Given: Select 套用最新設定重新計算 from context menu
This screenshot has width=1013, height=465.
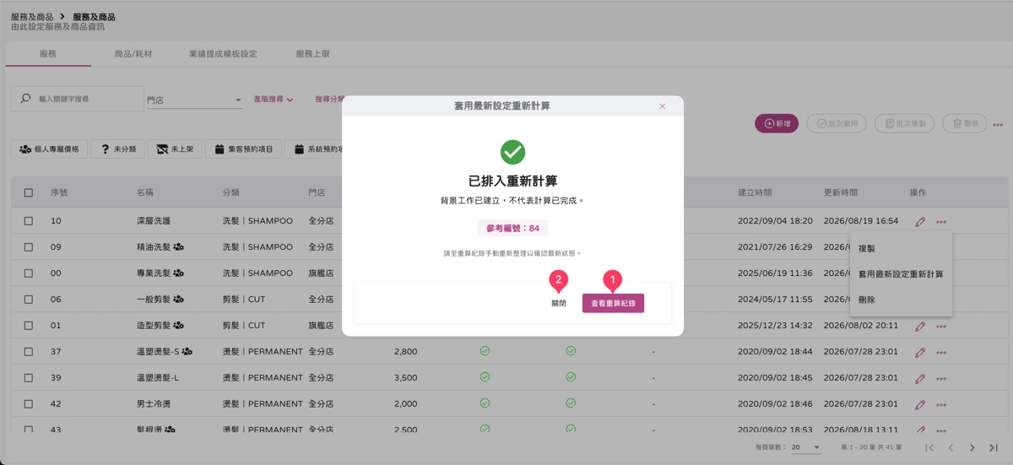Looking at the screenshot, I should click(901, 274).
